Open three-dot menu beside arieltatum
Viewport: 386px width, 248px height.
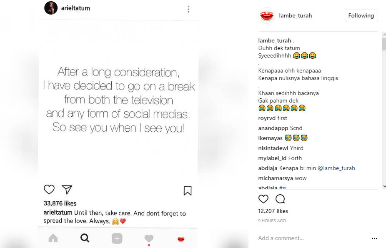click(x=188, y=9)
